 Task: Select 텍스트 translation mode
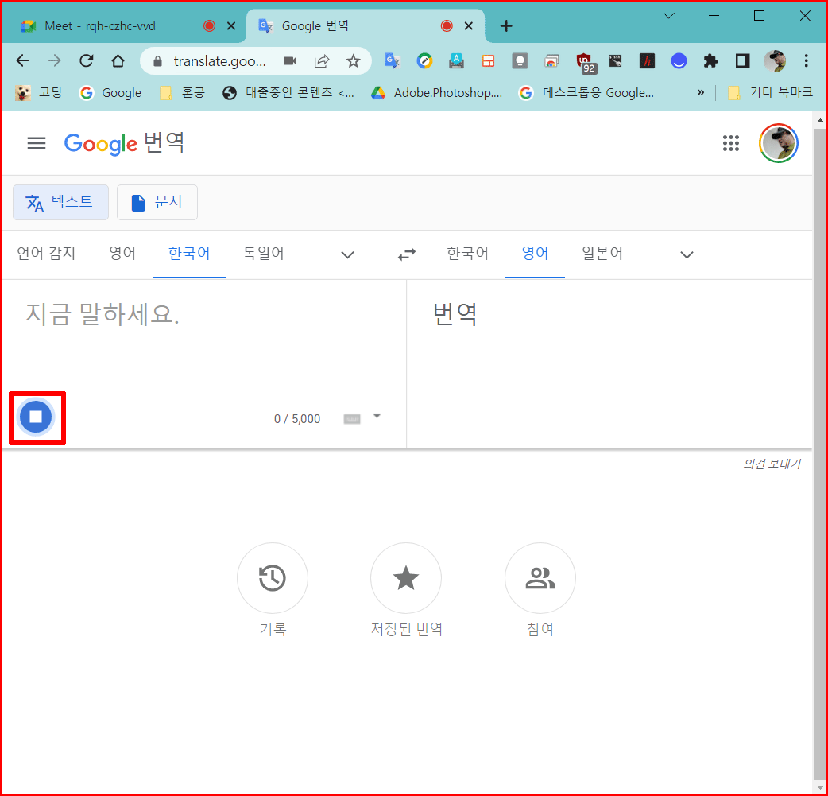point(60,203)
